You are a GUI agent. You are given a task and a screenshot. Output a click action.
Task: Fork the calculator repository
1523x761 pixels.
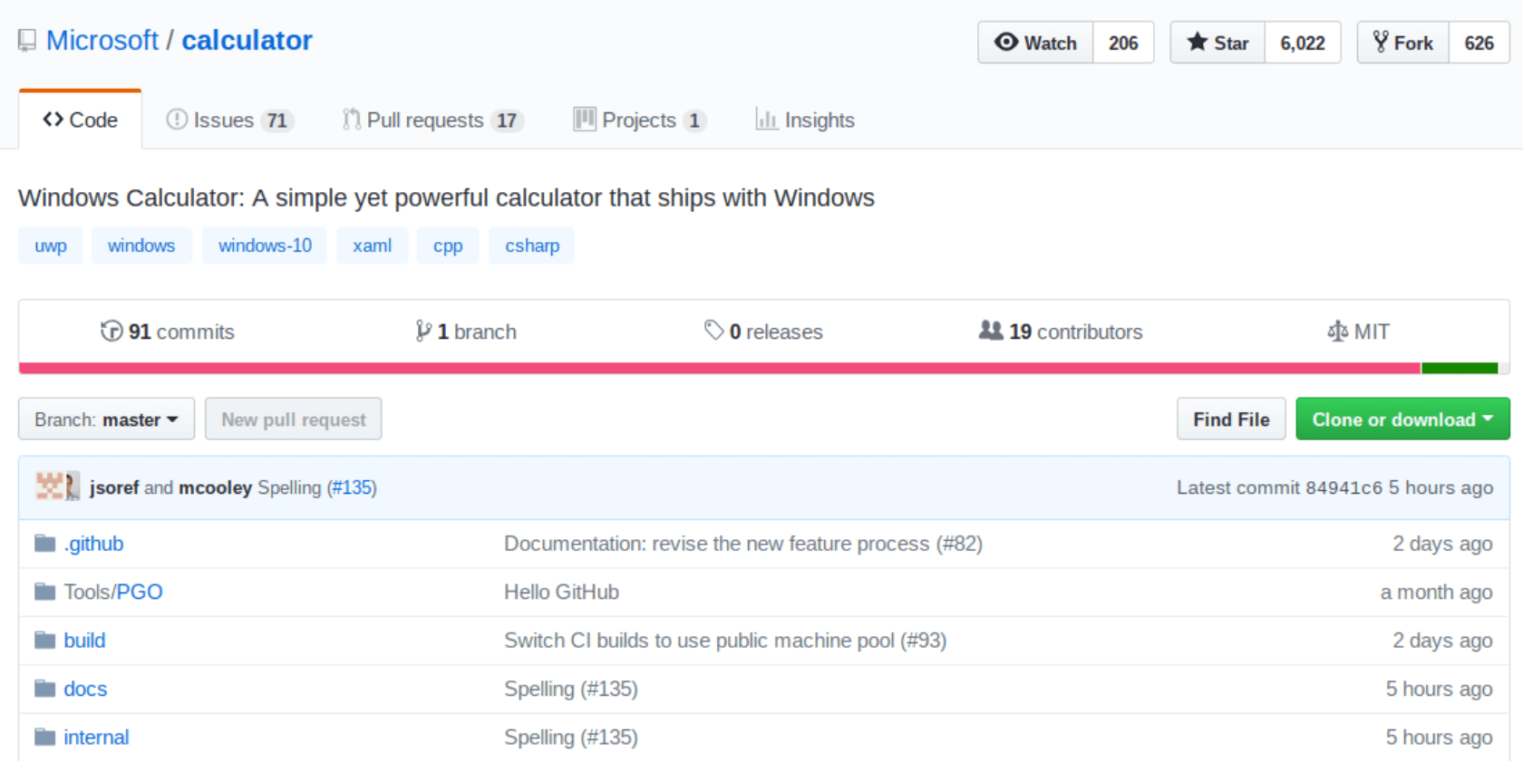pos(1402,43)
